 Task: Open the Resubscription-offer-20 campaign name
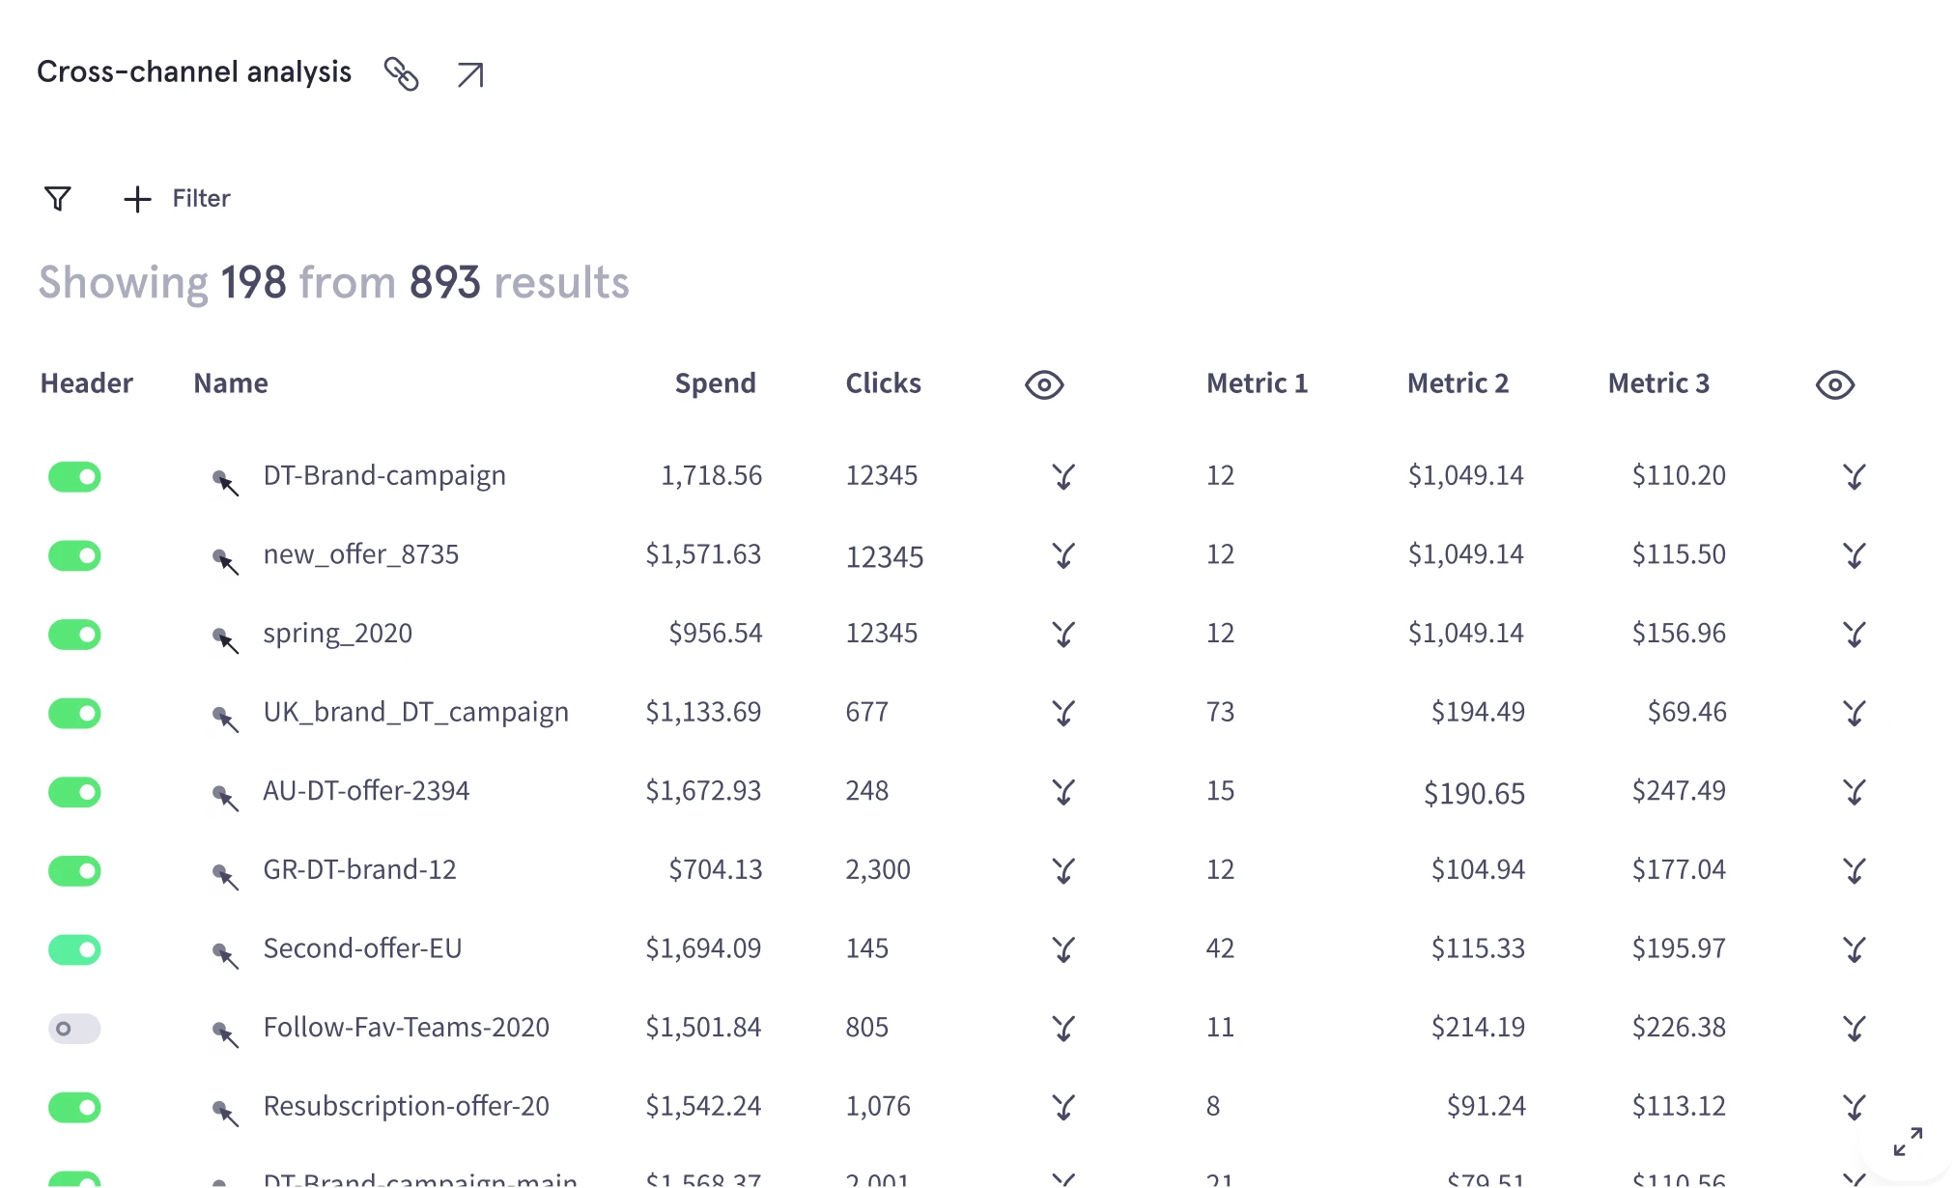(406, 1106)
